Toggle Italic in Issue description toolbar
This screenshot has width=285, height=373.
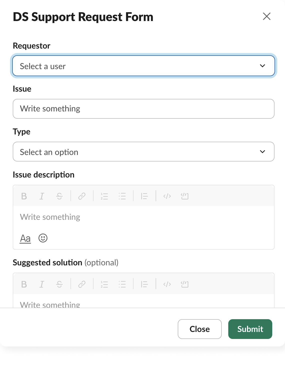[x=42, y=196]
